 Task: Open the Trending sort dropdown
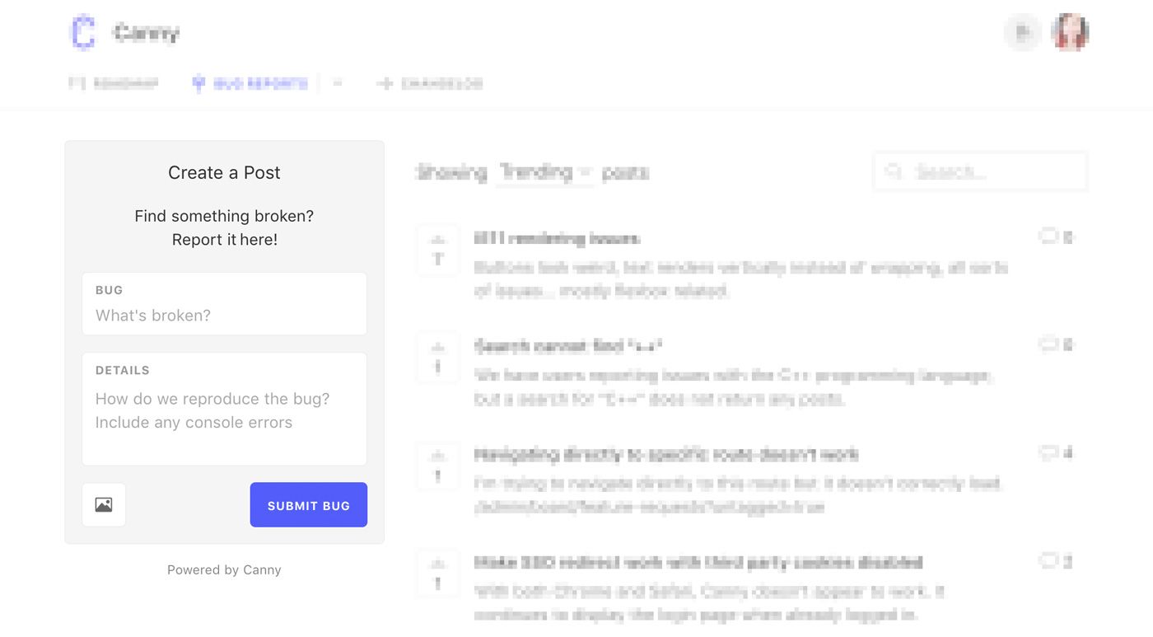coord(545,172)
